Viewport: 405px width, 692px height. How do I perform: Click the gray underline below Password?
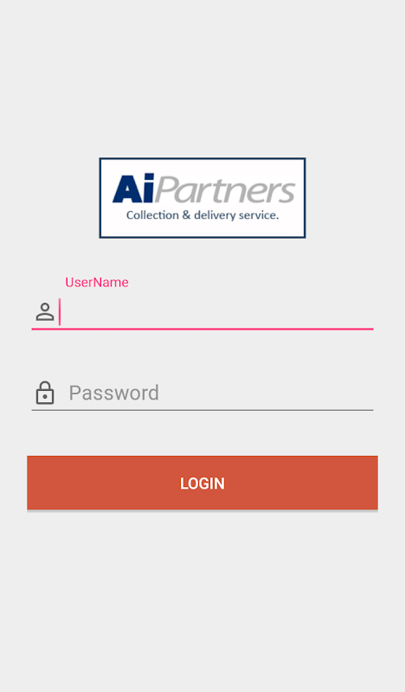click(202, 410)
